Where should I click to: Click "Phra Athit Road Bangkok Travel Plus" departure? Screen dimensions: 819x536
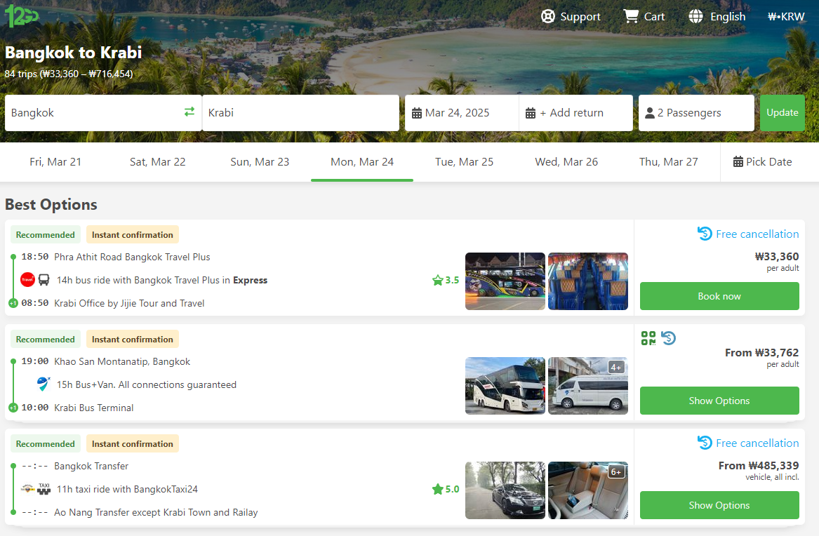click(132, 257)
